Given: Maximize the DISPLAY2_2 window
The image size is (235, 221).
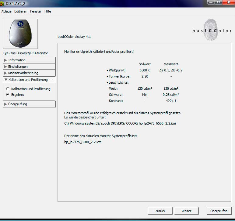Looking at the screenshot, I should [218, 2].
